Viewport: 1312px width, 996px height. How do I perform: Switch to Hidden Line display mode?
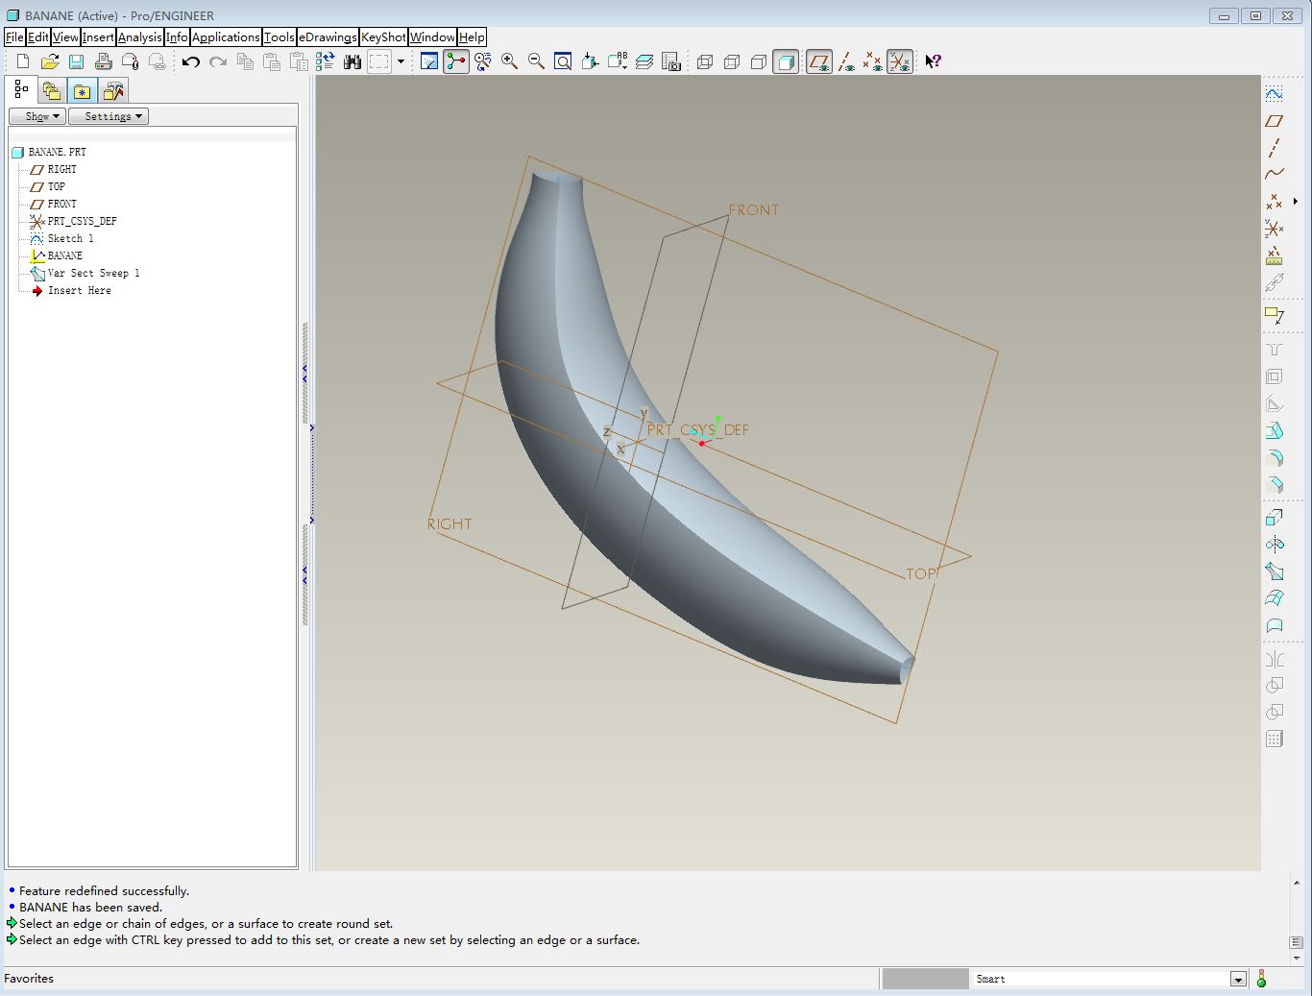[732, 61]
